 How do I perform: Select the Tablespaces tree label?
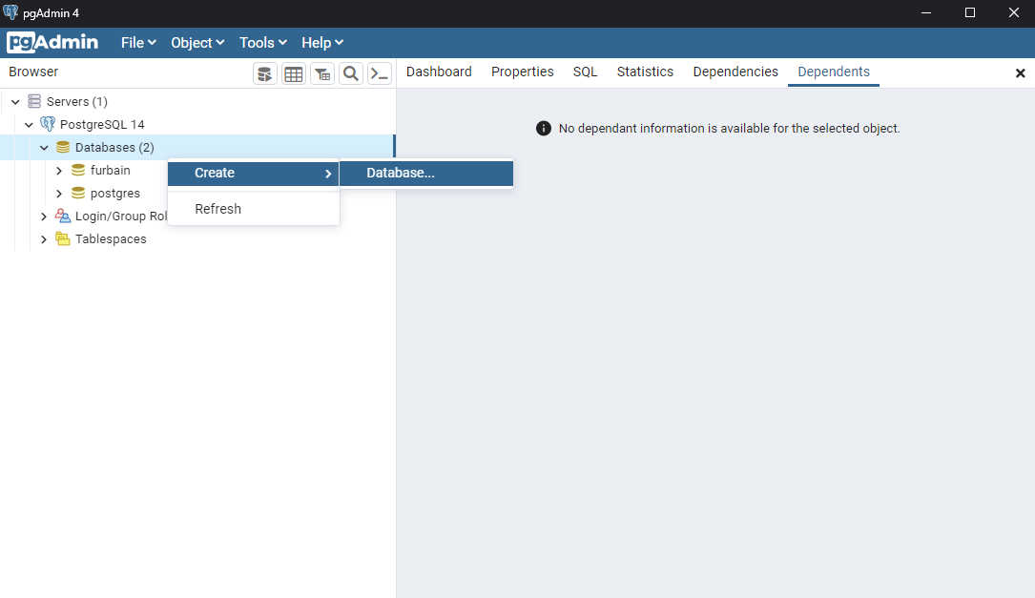111,239
